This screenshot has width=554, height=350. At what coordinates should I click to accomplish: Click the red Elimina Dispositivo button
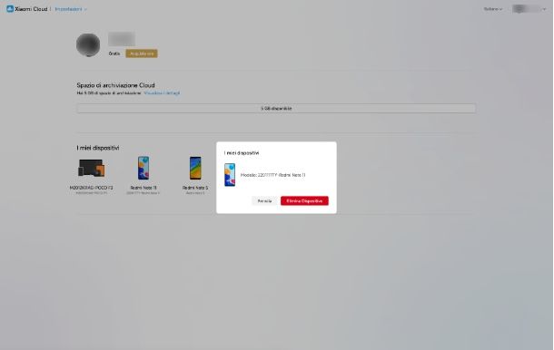click(304, 200)
